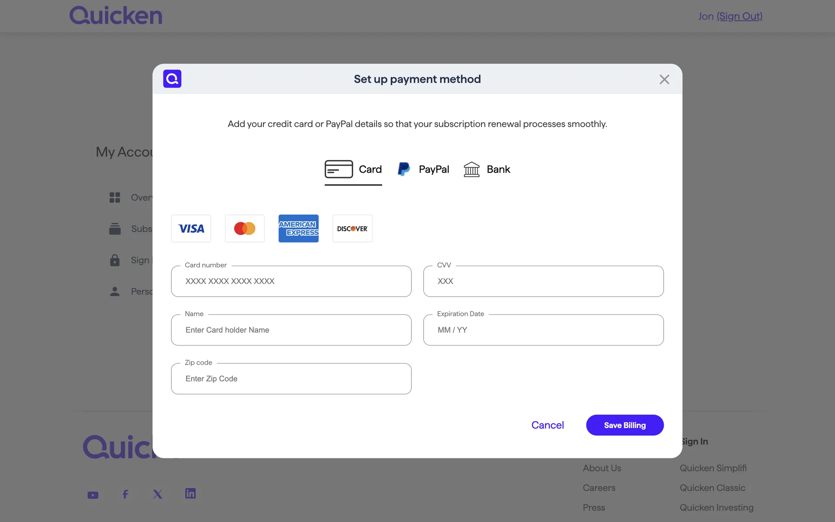Select the Card payment tab

[353, 169]
